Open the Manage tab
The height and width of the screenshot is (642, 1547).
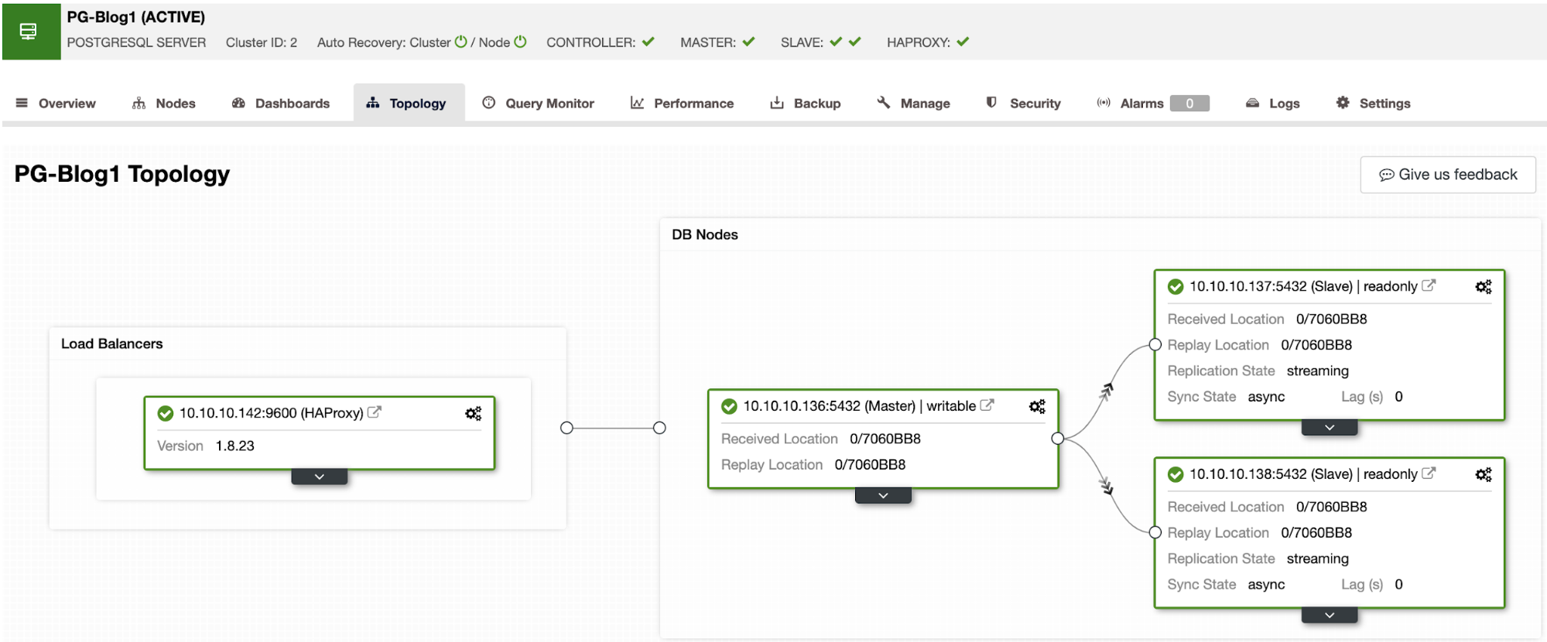(x=913, y=103)
